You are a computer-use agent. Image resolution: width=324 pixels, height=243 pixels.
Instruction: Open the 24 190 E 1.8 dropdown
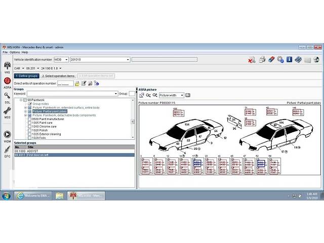(x=60, y=68)
